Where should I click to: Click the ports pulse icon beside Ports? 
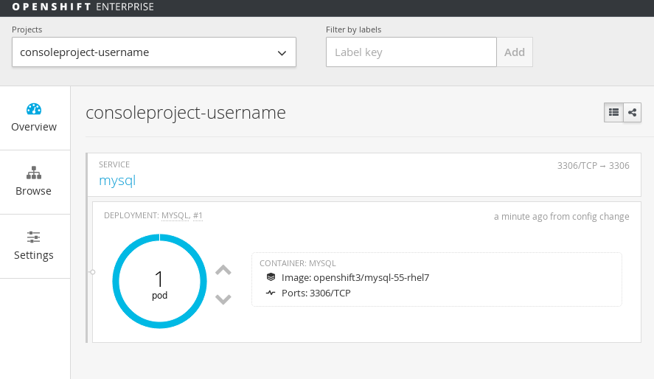click(271, 293)
